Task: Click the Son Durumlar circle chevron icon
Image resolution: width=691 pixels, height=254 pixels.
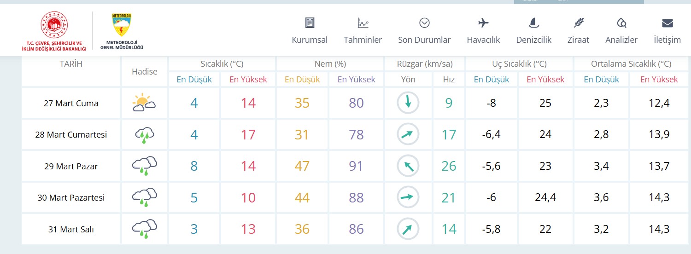Action: (x=424, y=23)
